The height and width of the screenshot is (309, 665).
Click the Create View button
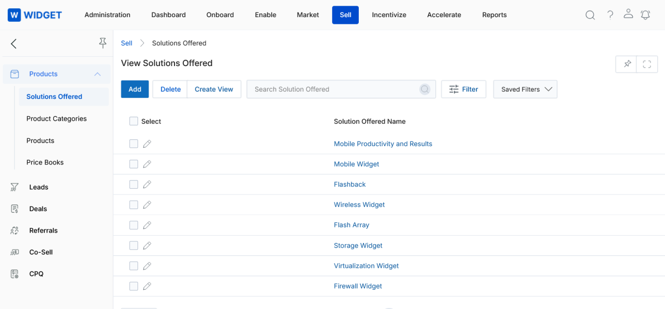click(214, 89)
